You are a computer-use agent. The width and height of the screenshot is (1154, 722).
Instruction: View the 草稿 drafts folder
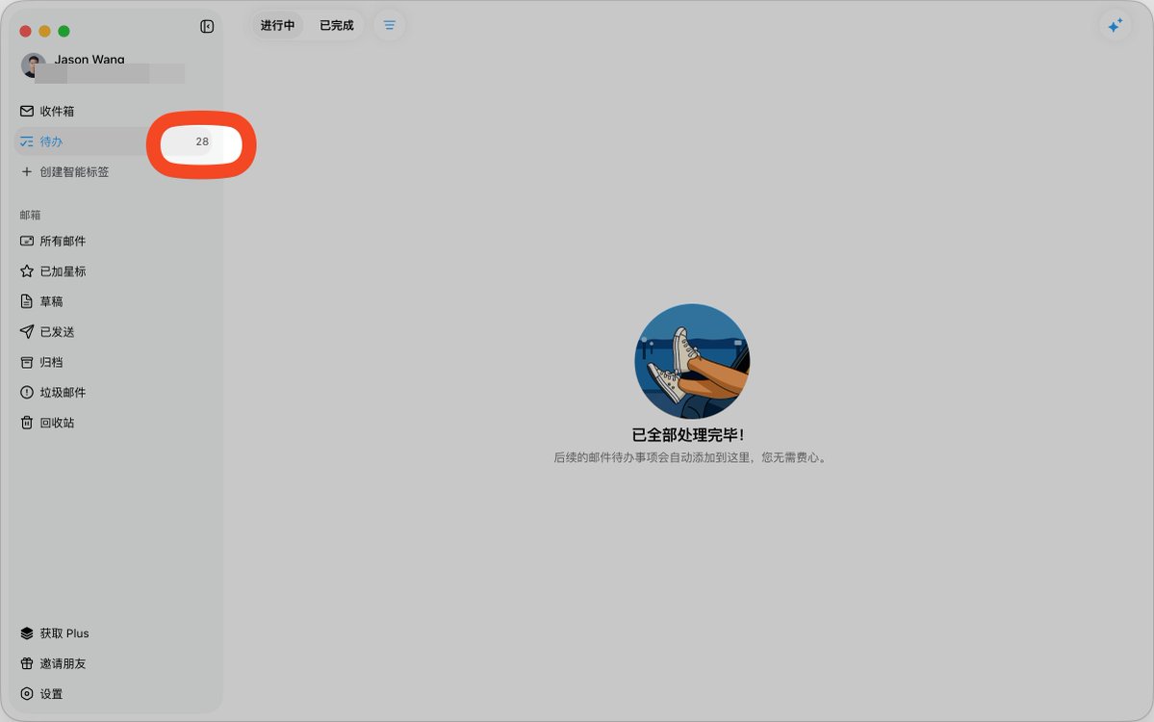[x=50, y=301]
